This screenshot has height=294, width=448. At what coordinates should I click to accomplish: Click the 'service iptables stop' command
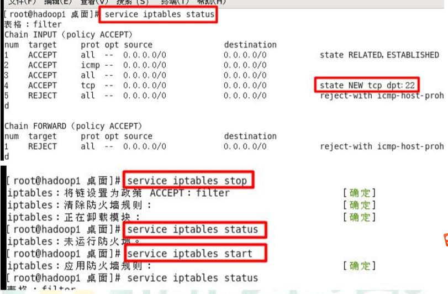pyautogui.click(x=187, y=181)
